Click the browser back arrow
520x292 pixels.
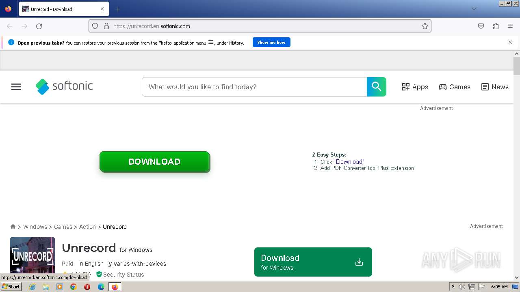[10, 26]
